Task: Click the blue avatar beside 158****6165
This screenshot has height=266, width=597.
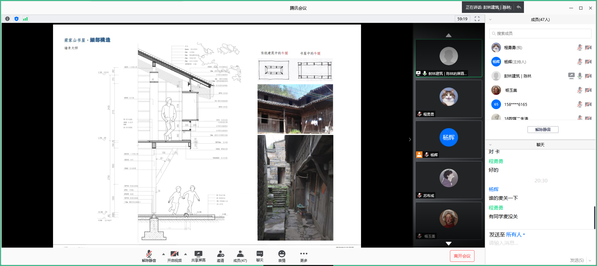Action: click(x=496, y=104)
